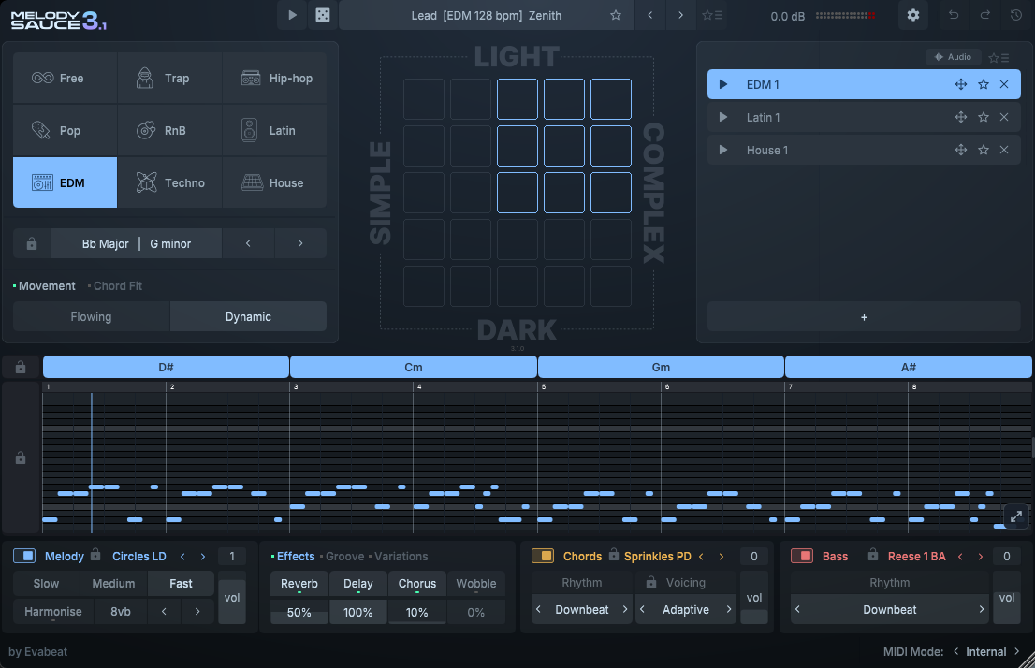The height and width of the screenshot is (668, 1035).
Task: Lock the chords Voicing setting
Action: tap(650, 582)
